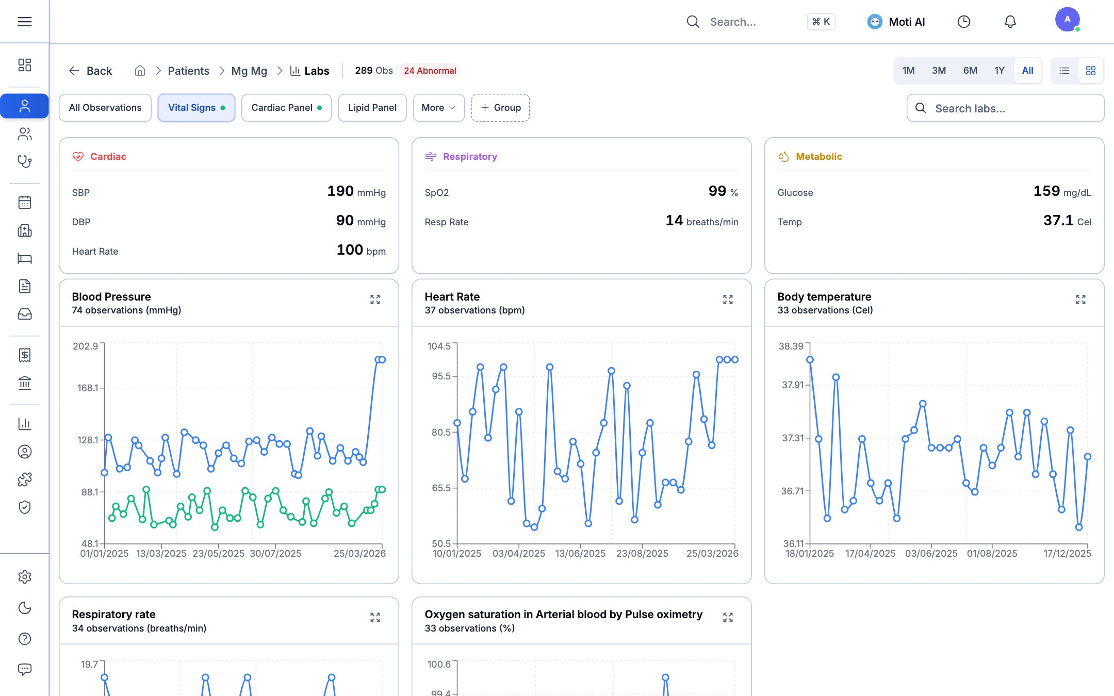Open the bank building icon in sidebar
1114x696 pixels.
tap(25, 383)
